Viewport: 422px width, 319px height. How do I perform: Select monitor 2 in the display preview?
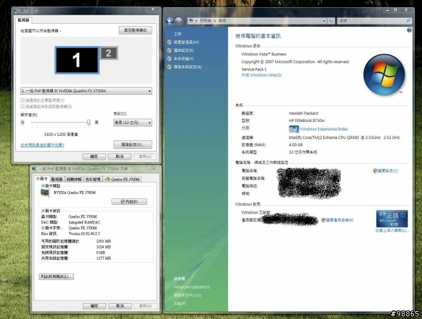point(109,53)
